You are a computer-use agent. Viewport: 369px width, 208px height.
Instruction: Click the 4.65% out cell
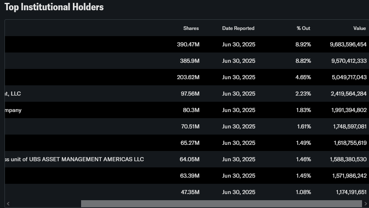(x=303, y=78)
